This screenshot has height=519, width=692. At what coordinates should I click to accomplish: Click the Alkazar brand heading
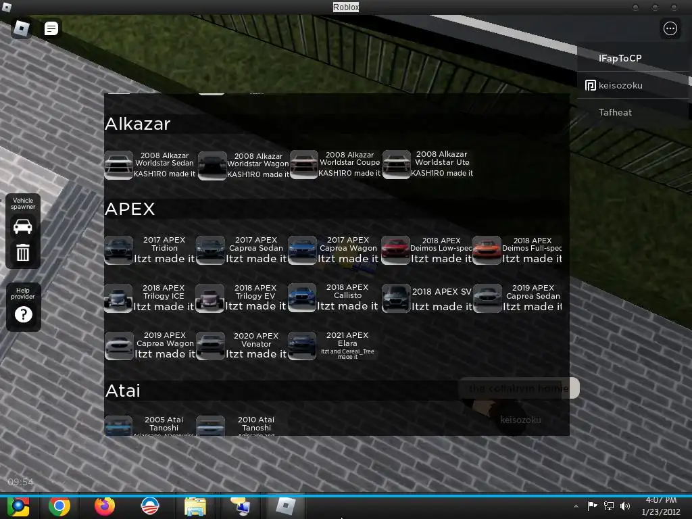[x=138, y=124]
